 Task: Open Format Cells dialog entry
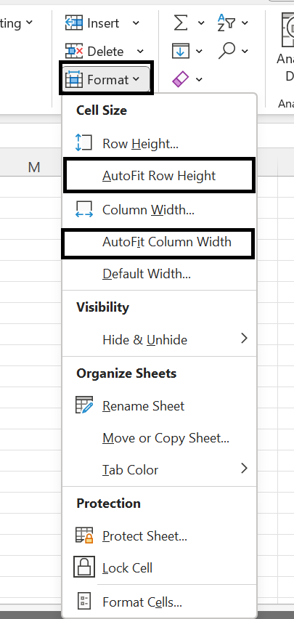[x=160, y=602]
